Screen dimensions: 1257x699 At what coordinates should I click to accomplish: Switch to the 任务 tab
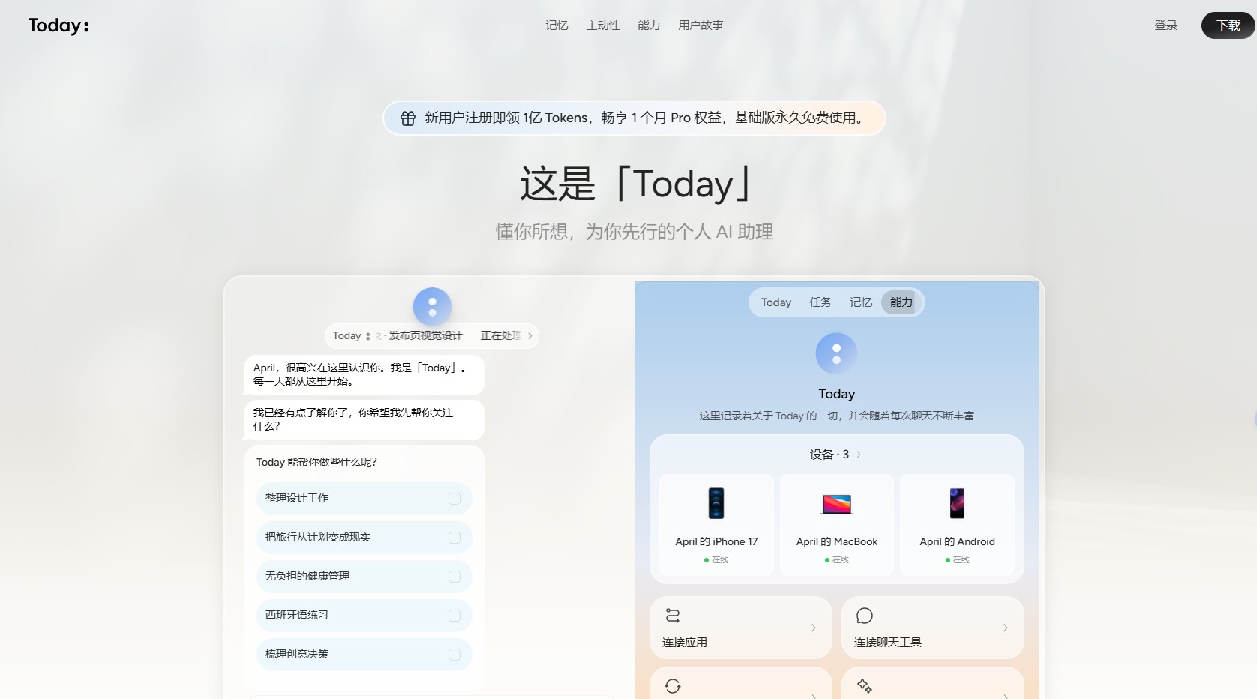pyautogui.click(x=820, y=302)
